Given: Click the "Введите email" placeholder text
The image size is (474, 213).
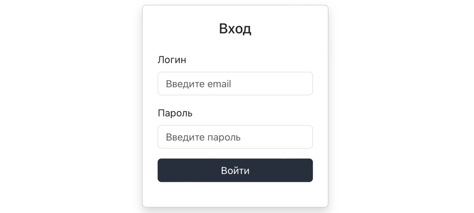Looking at the screenshot, I should click(198, 84).
